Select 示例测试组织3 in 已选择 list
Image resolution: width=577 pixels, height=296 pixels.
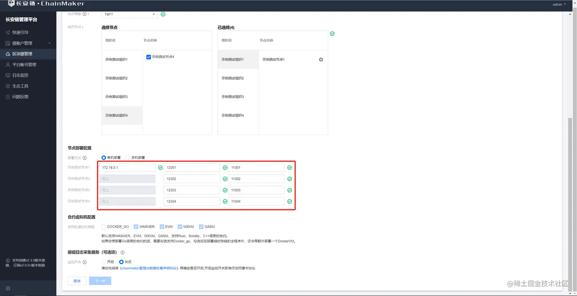pos(238,97)
